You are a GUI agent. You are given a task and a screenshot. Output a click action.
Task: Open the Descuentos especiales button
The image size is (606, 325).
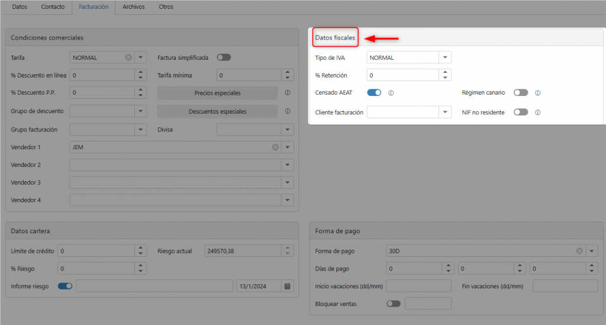click(x=217, y=111)
